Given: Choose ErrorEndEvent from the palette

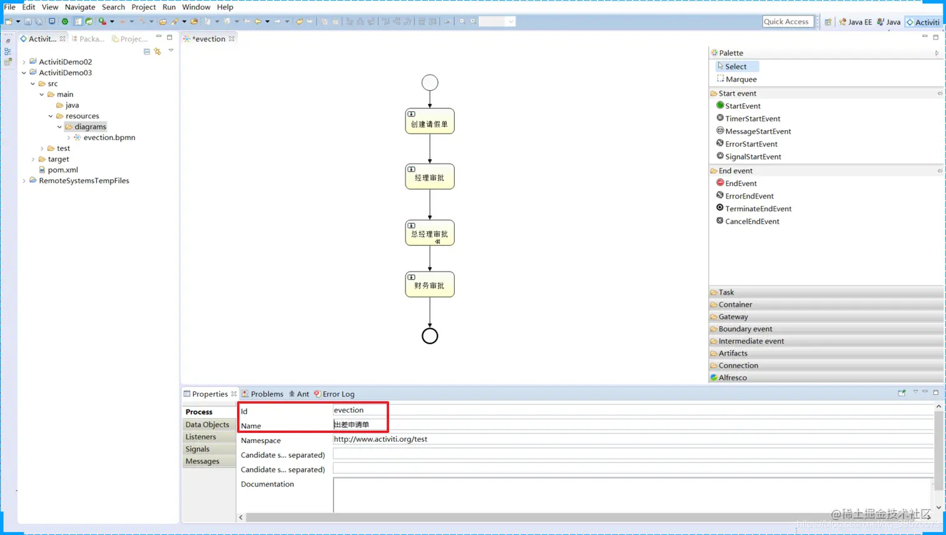Looking at the screenshot, I should (x=745, y=196).
